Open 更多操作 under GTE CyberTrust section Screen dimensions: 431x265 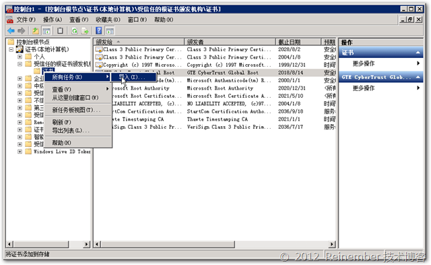click(381, 88)
